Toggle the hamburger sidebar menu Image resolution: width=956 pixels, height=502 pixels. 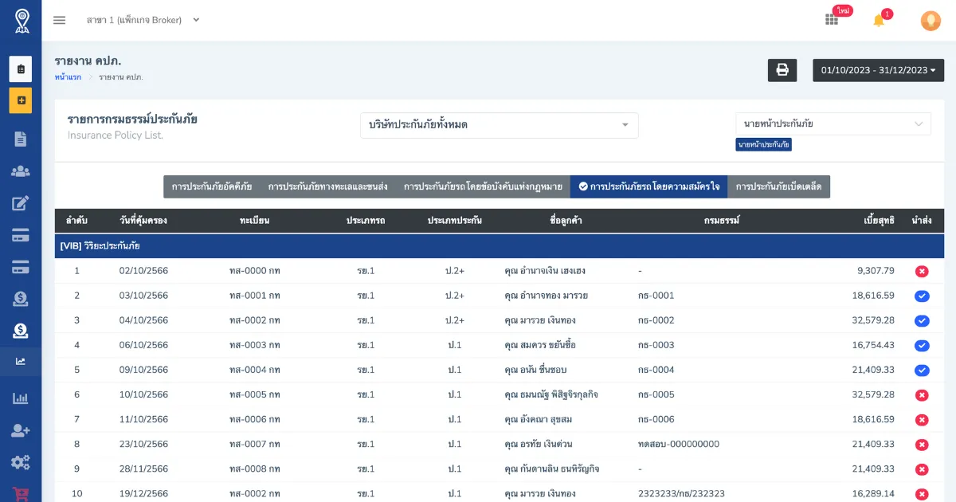coord(60,20)
